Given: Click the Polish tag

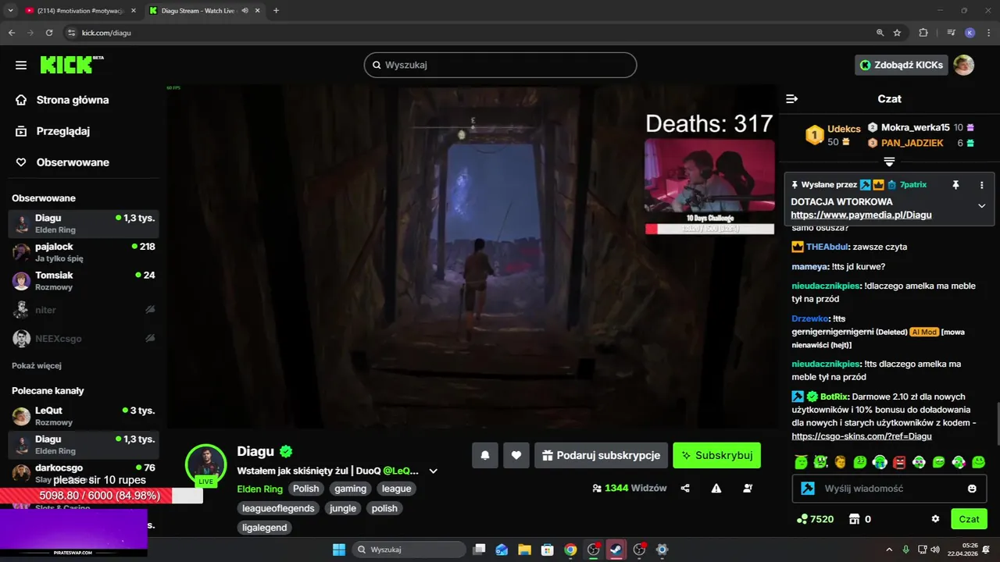Looking at the screenshot, I should (306, 489).
